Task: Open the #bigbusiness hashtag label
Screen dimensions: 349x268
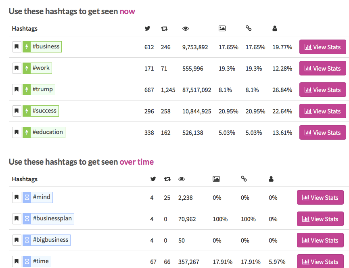Action: 50,240
